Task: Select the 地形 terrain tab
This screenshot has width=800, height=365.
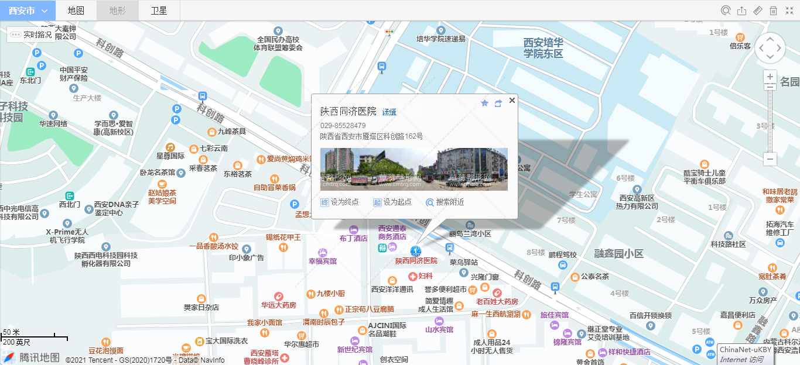Action: click(x=117, y=11)
